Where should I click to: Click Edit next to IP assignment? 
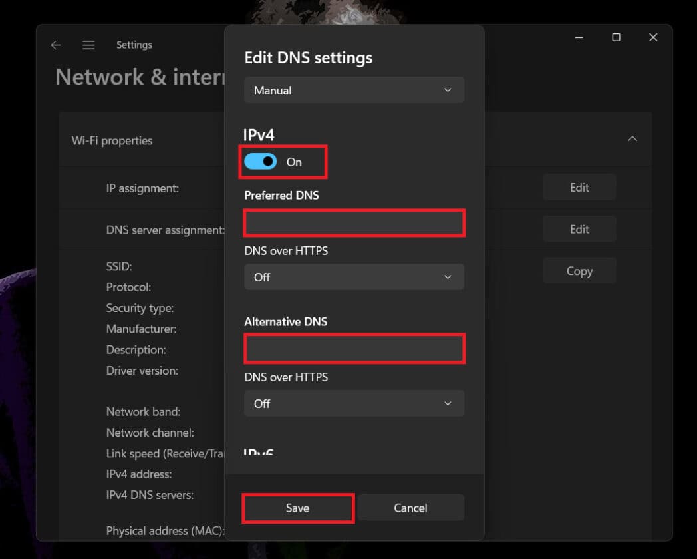coord(579,187)
